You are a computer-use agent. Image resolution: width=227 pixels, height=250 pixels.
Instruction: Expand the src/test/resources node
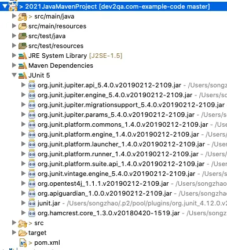tap(14, 46)
